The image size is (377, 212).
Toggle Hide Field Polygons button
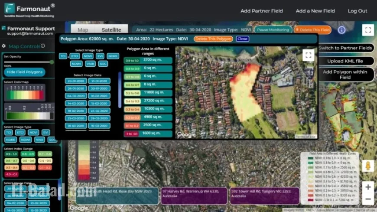[x=25, y=72]
